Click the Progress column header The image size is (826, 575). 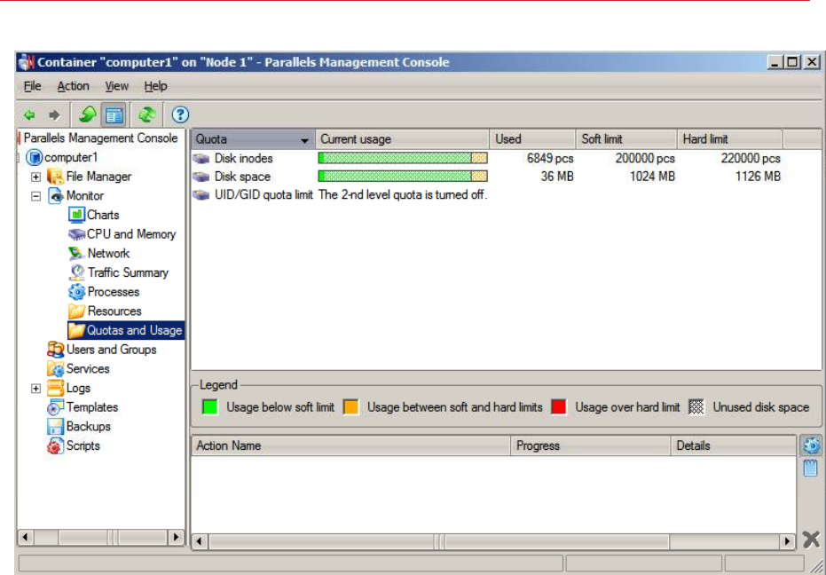pyautogui.click(x=591, y=445)
